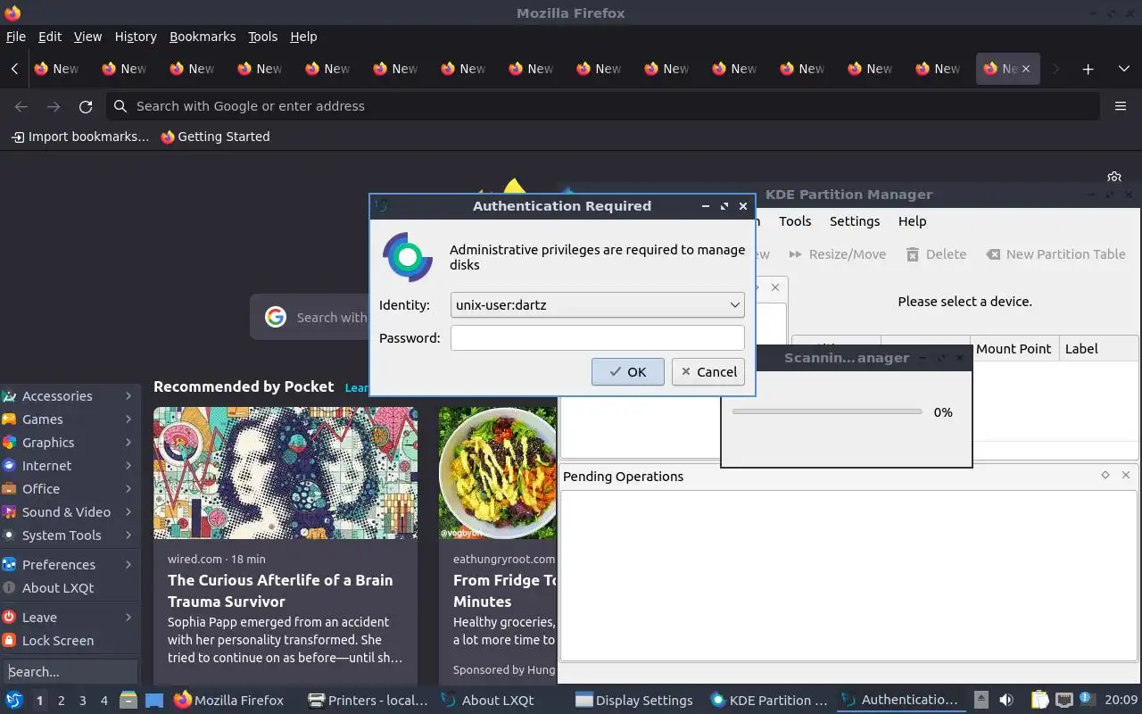The width and height of the screenshot is (1142, 714).
Task: Open file manager from panel quicklaunch
Action: pos(128,701)
